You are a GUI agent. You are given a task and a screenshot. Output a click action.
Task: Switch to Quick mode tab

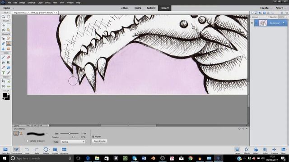(x=138, y=8)
